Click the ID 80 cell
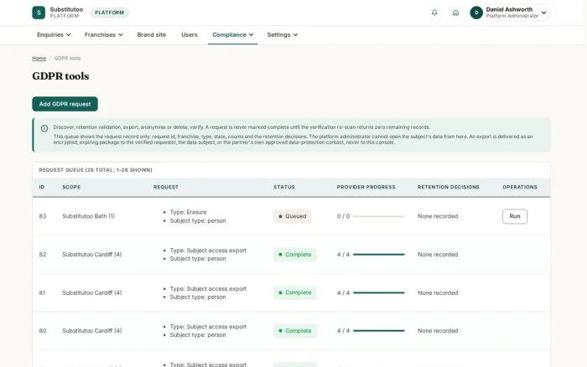Viewport: 587px width, 367px height. pos(43,331)
